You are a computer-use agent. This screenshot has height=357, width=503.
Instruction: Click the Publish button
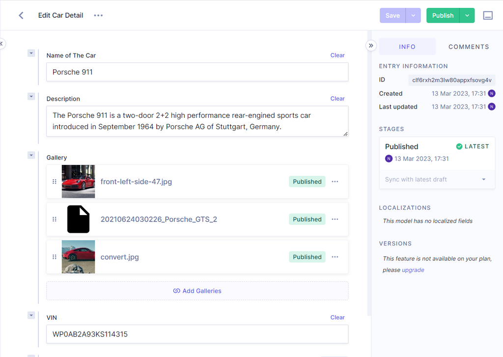[443, 15]
